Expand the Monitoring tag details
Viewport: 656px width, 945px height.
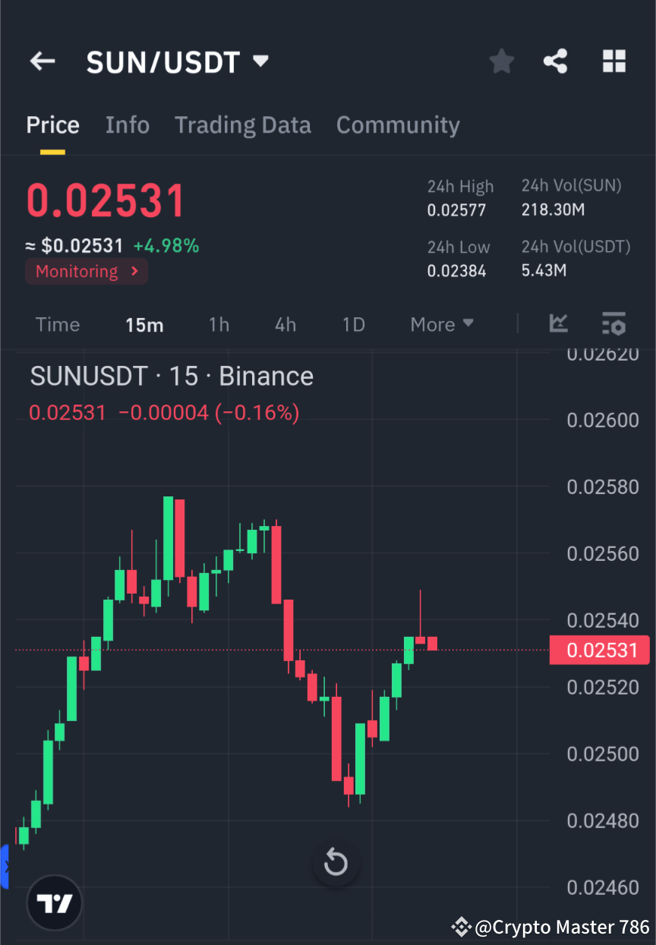[x=87, y=271]
